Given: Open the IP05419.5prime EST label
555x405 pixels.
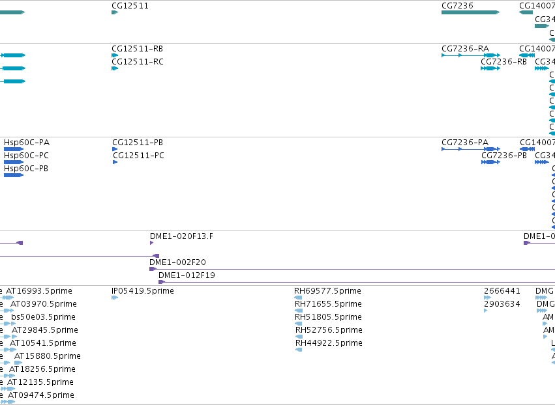Looking at the screenshot, I should click(143, 291).
